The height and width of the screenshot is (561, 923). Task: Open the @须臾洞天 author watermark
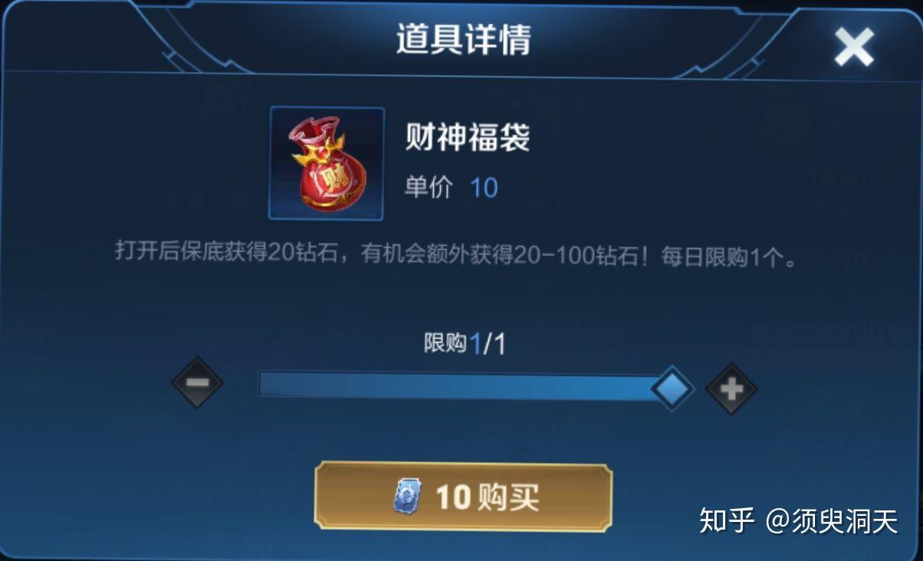click(x=833, y=522)
